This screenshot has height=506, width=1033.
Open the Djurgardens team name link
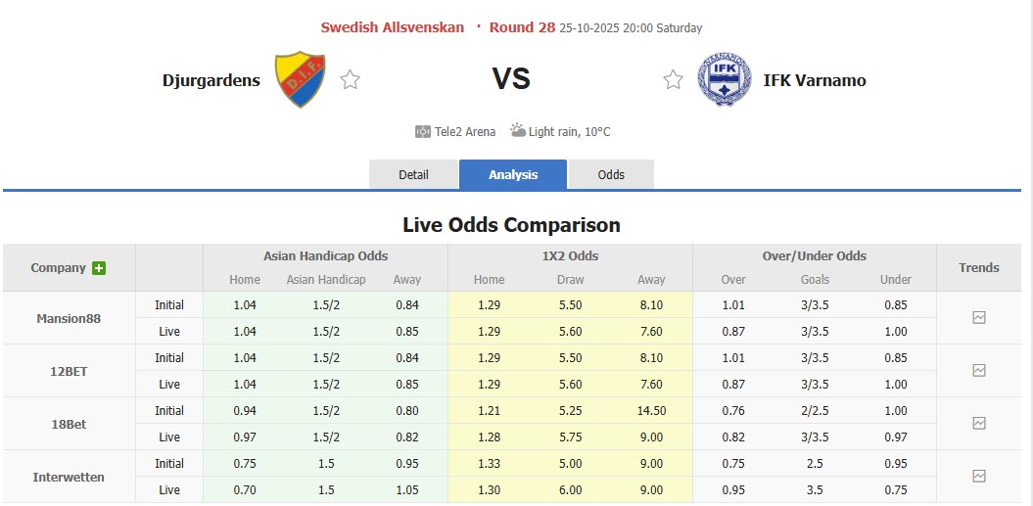pos(211,80)
